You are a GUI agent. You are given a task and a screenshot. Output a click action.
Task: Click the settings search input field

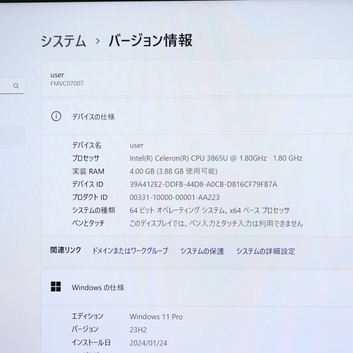tap(12, 86)
